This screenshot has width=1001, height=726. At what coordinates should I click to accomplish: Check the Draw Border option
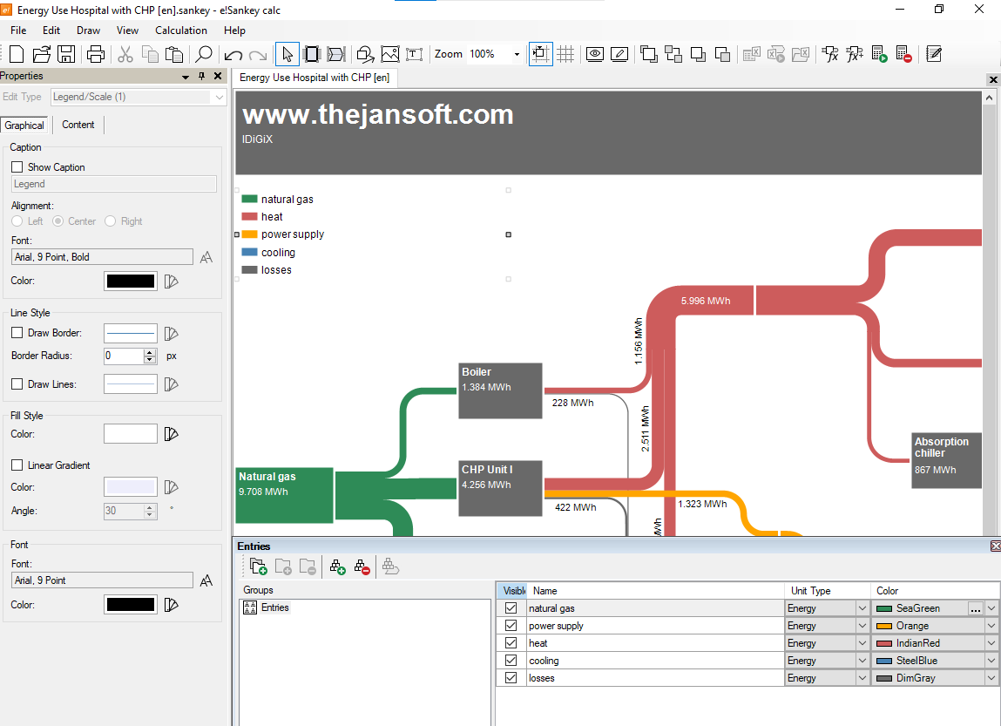pyautogui.click(x=17, y=333)
